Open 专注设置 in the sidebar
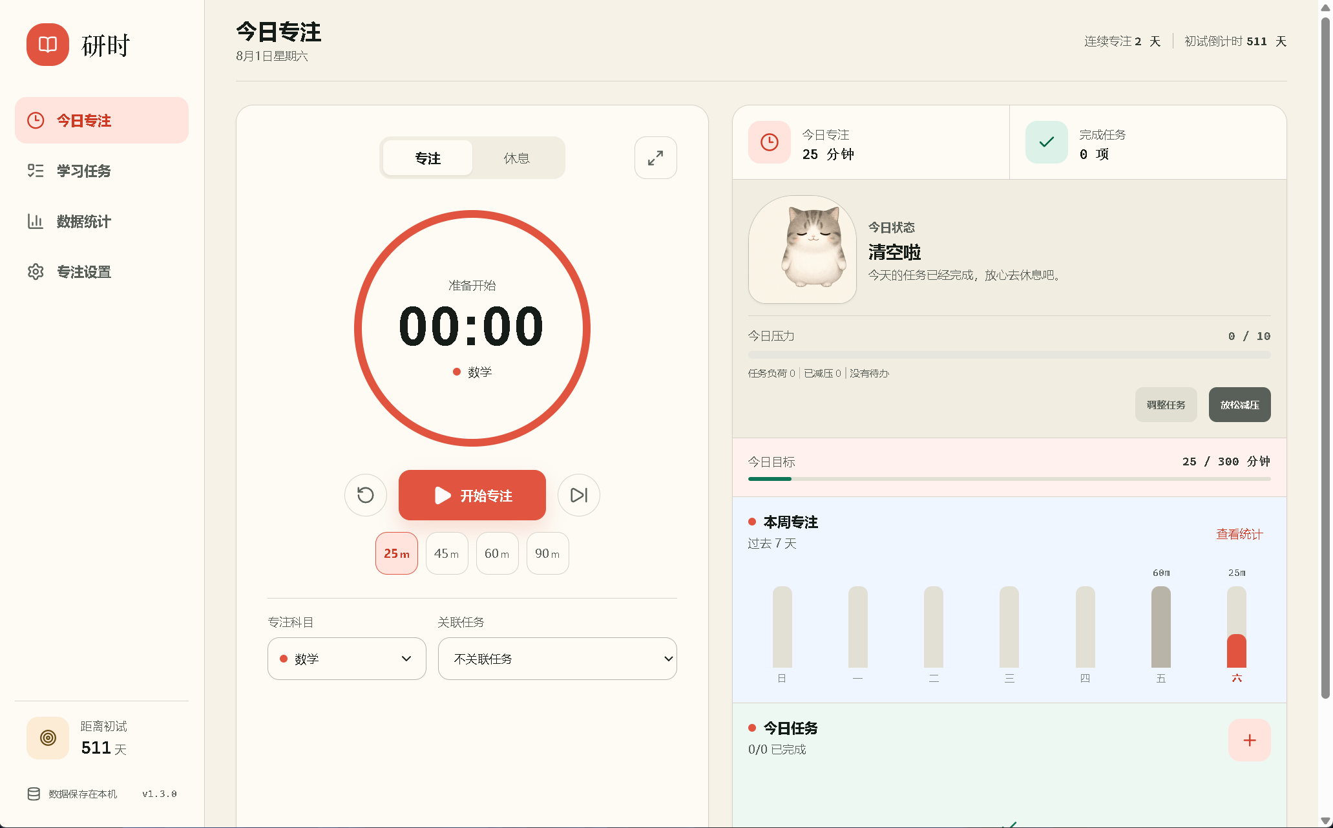Image resolution: width=1333 pixels, height=828 pixels. point(102,271)
